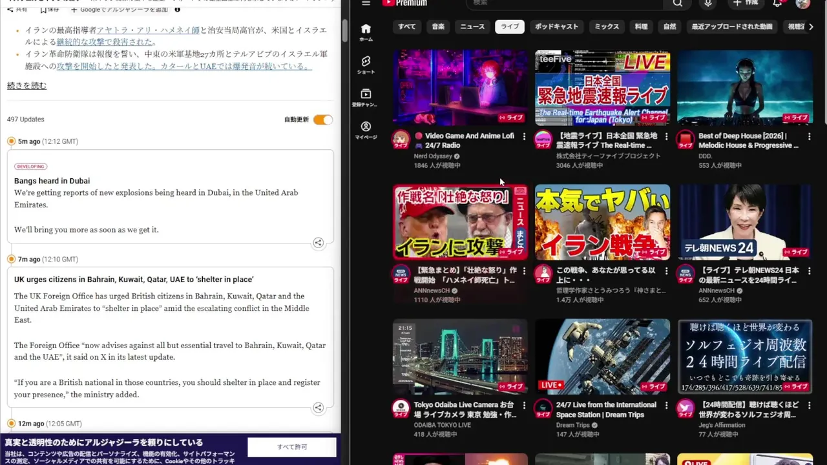Click in the YouTube search field
The height and width of the screenshot is (465, 827).
pyautogui.click(x=565, y=3)
